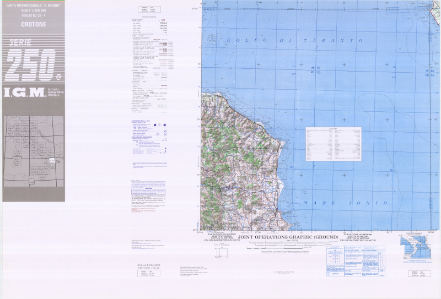
Task: Click the ROMA sample in the legend
Action: coord(163,23)
